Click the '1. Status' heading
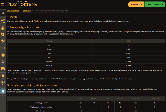 (x=12, y=17)
